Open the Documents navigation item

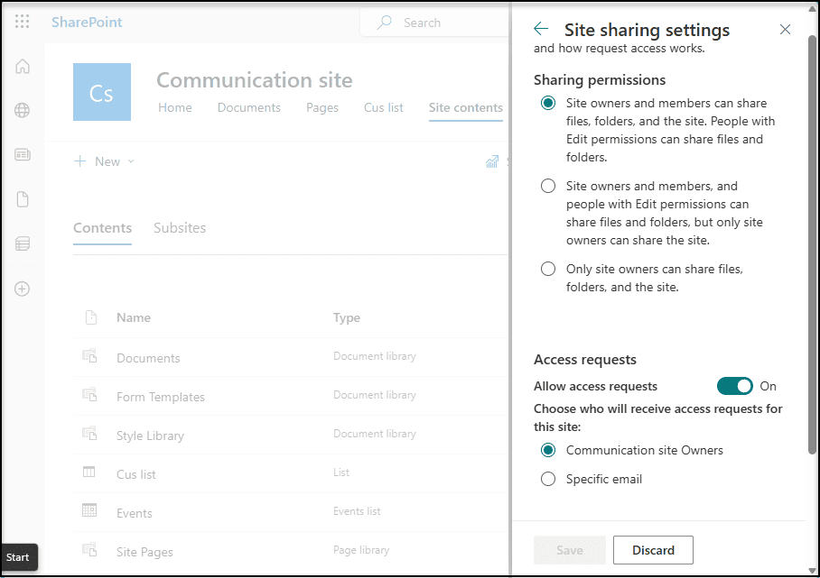tap(248, 107)
